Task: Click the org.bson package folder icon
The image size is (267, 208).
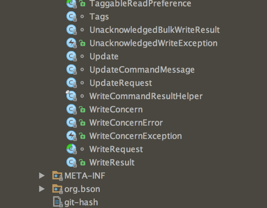Action: point(57,189)
